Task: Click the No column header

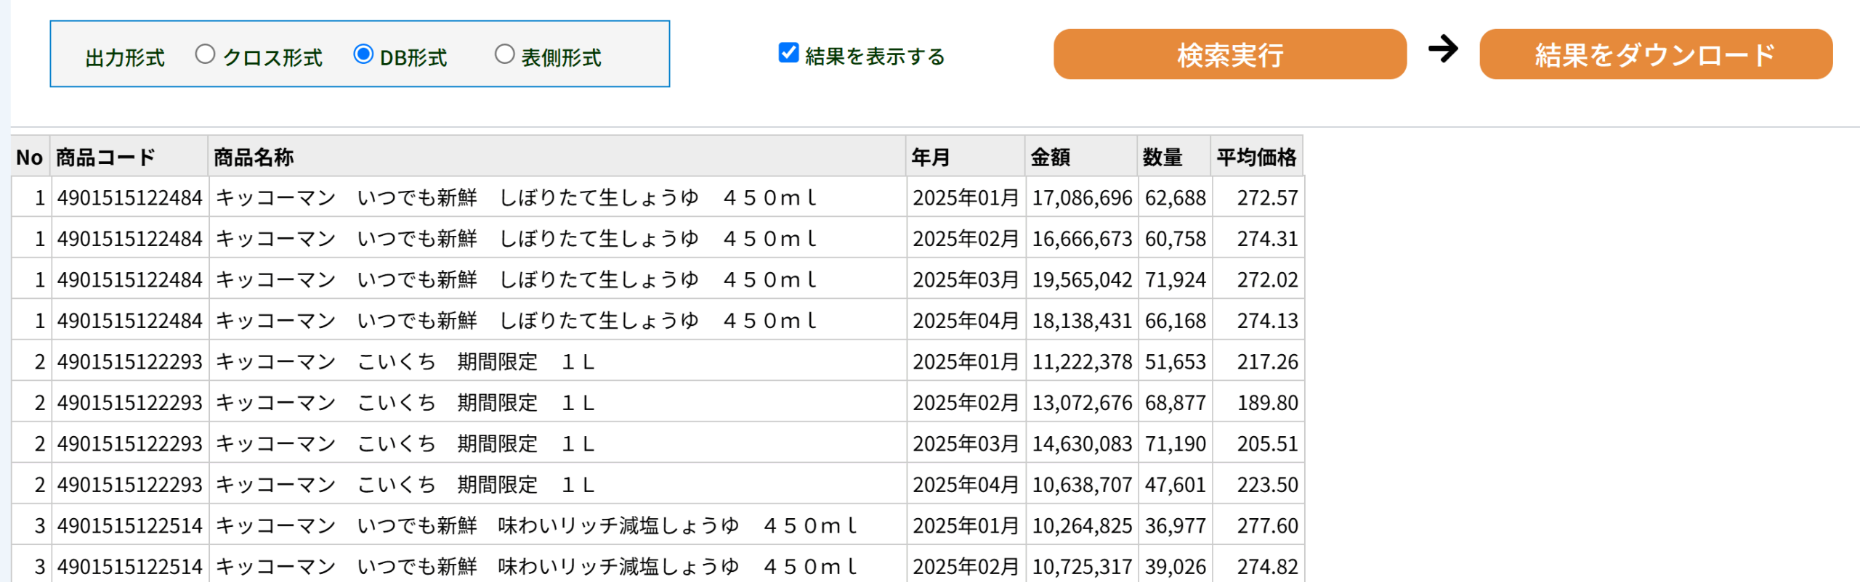Action: tap(30, 157)
